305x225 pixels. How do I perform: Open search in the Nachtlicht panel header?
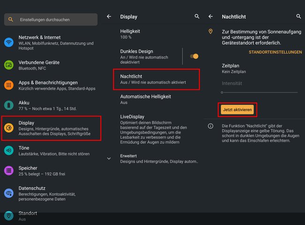pos(298,16)
